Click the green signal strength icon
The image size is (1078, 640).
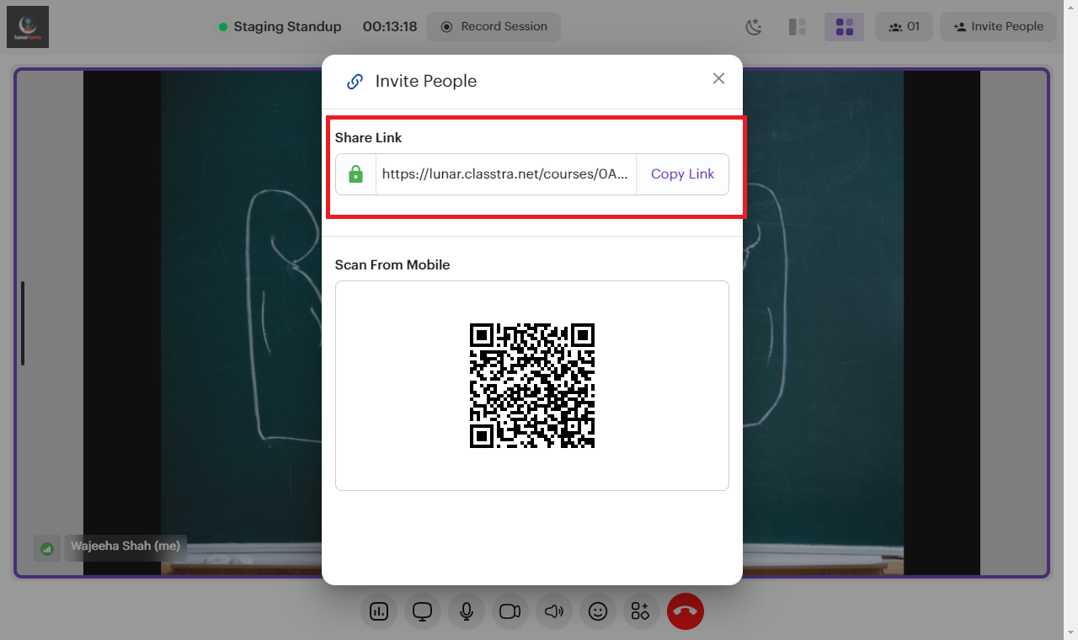[x=47, y=548]
